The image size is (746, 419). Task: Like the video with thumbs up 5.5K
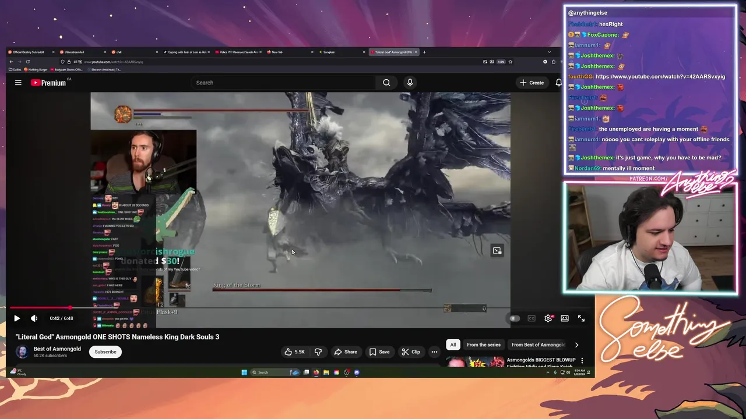tap(295, 351)
